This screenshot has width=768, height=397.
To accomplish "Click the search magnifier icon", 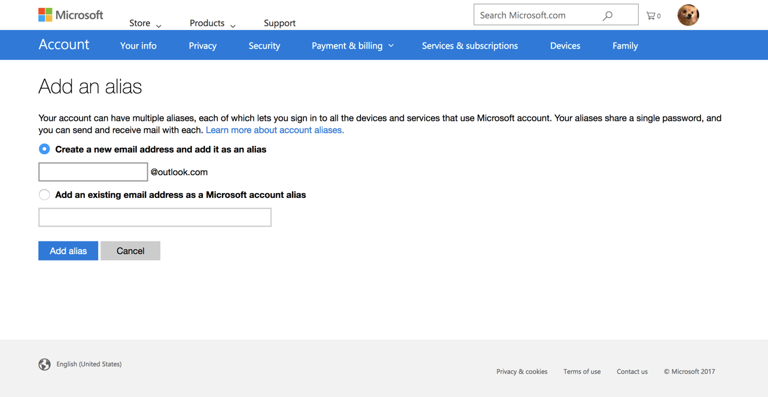I will click(x=608, y=16).
